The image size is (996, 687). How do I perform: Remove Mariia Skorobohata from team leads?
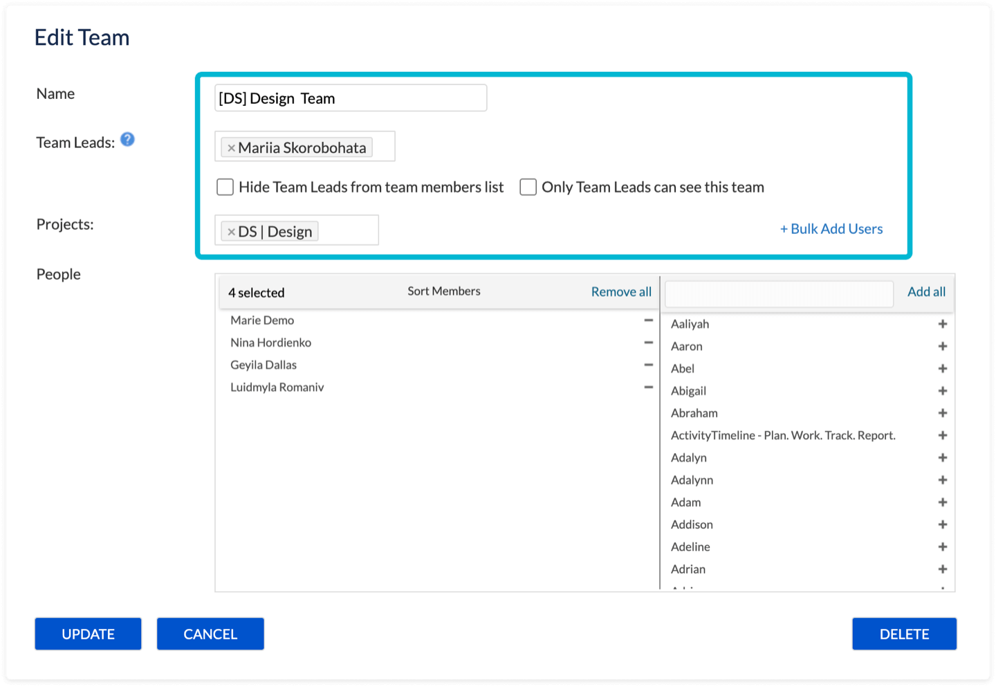[x=231, y=148]
